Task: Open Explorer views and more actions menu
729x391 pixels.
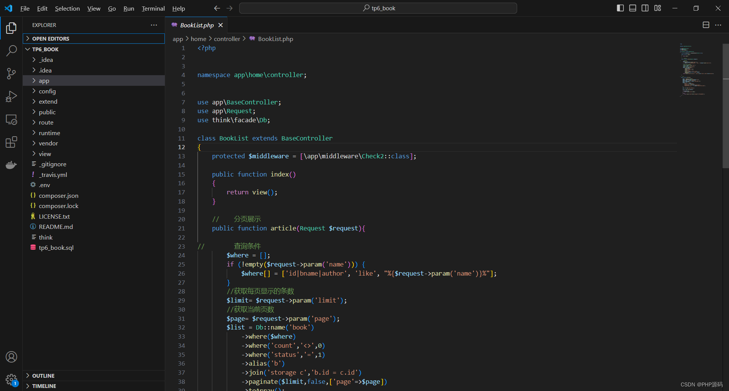Action: click(154, 25)
